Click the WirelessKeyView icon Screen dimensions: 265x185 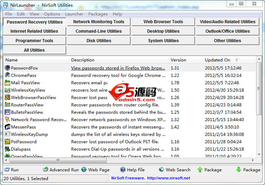click(x=7, y=90)
